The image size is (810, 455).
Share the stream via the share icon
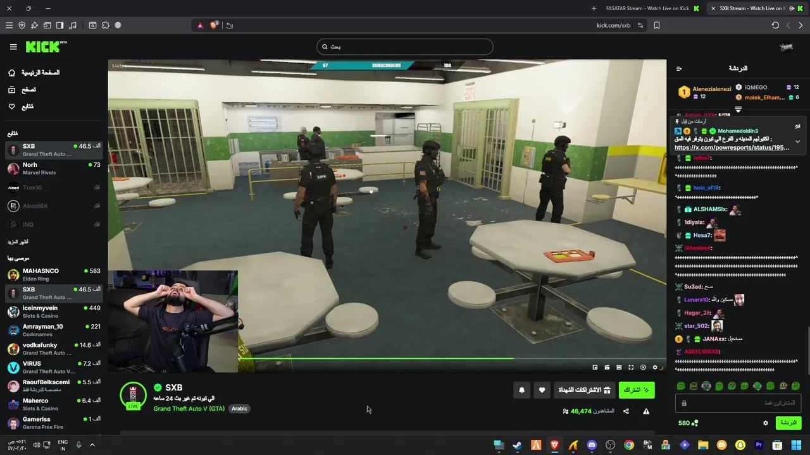coord(626,411)
